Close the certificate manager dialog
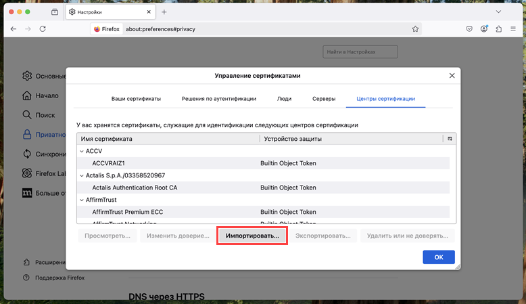This screenshot has height=304, width=526. [452, 76]
